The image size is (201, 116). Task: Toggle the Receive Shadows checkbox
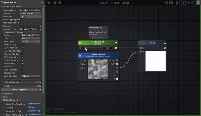click(x=22, y=54)
